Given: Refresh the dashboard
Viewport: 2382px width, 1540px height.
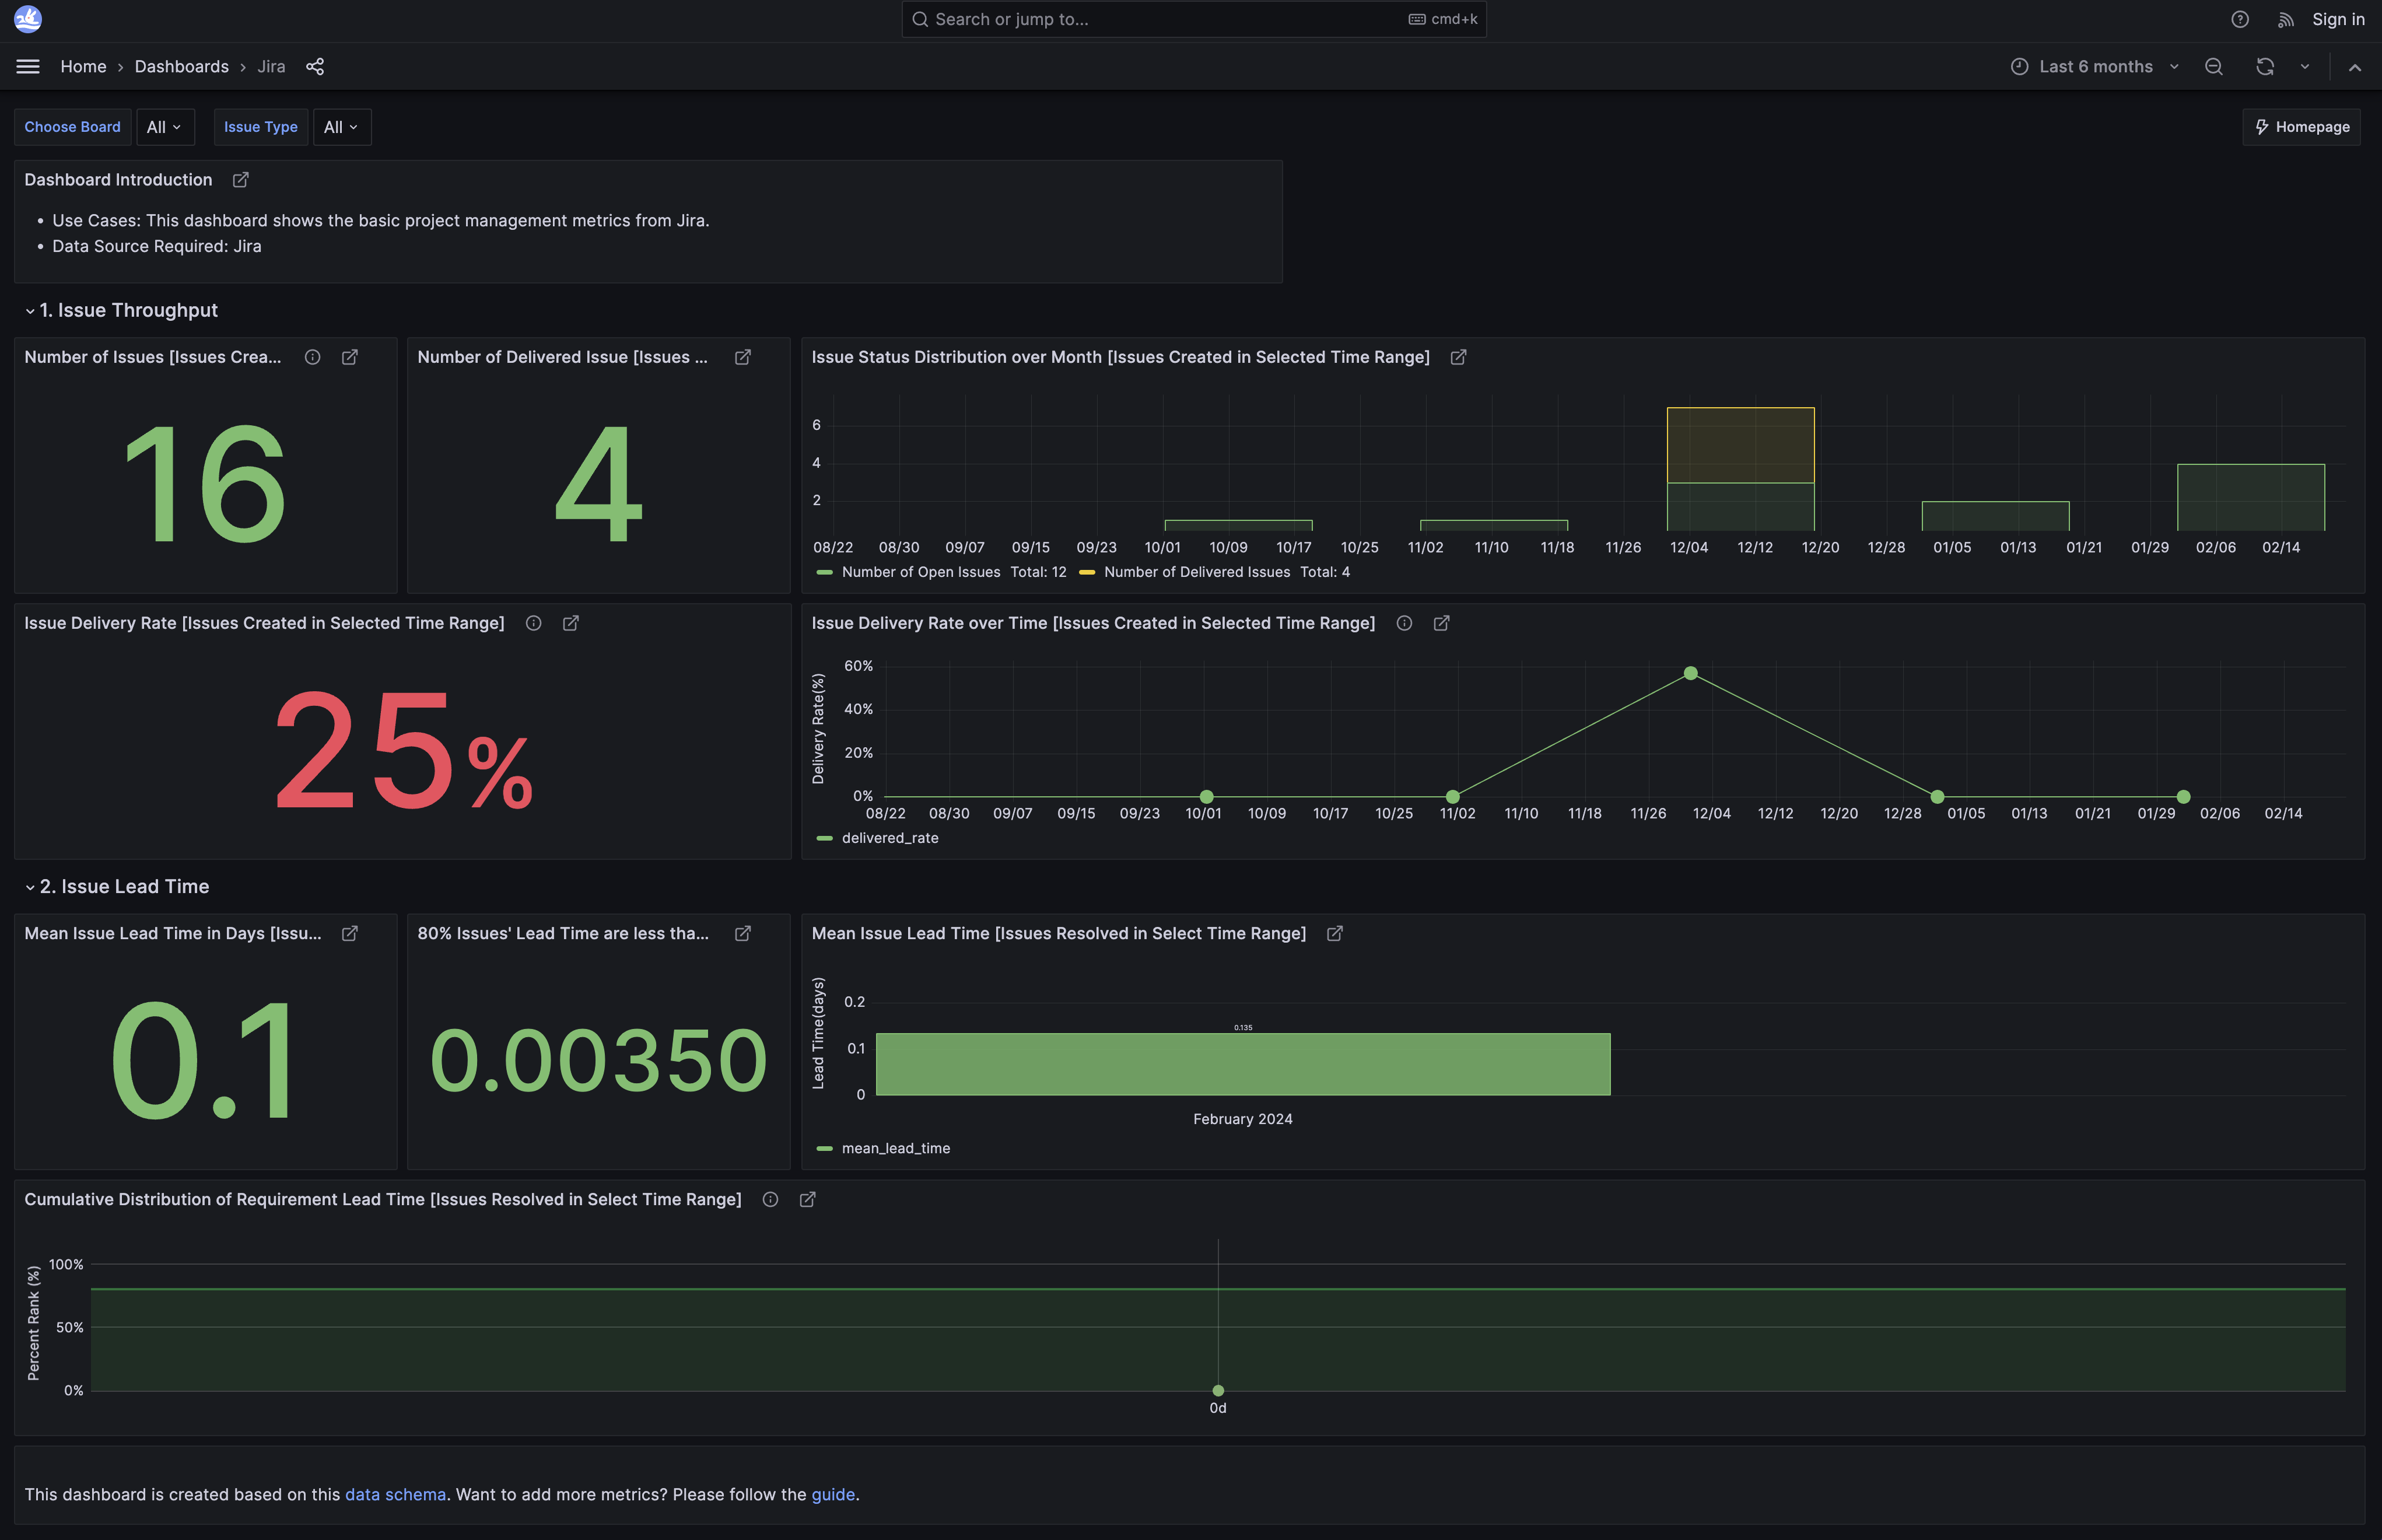Looking at the screenshot, I should (2265, 66).
